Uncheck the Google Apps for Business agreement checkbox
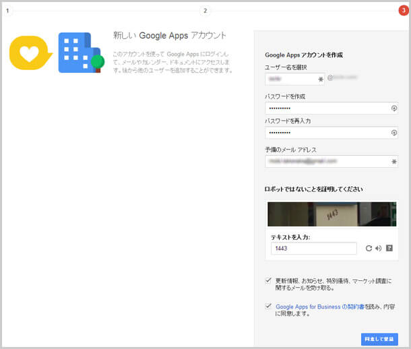The width and height of the screenshot is (411, 349). [268, 306]
